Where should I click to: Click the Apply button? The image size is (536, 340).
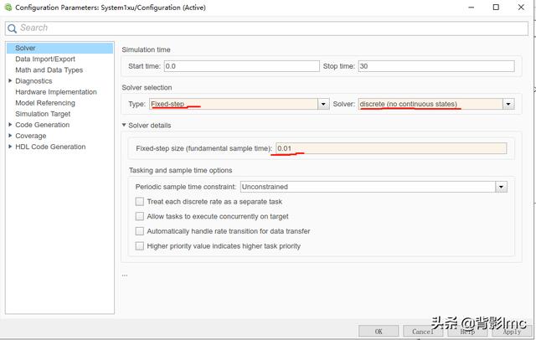point(512,331)
